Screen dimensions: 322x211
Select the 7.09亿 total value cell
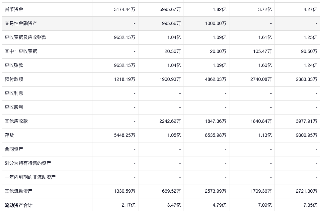point(265,205)
